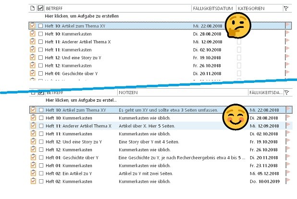Click the flag column header icon next to Kategorien
Screen dimensions: 297x199
pos(286,8)
